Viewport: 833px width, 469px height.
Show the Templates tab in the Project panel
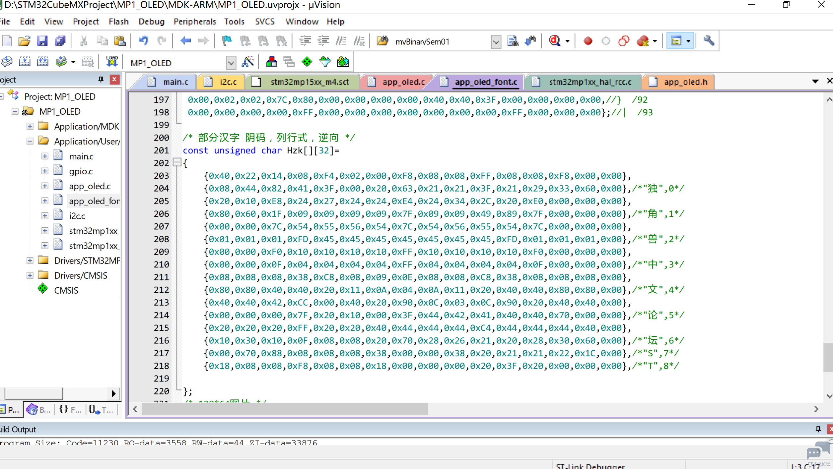point(101,410)
